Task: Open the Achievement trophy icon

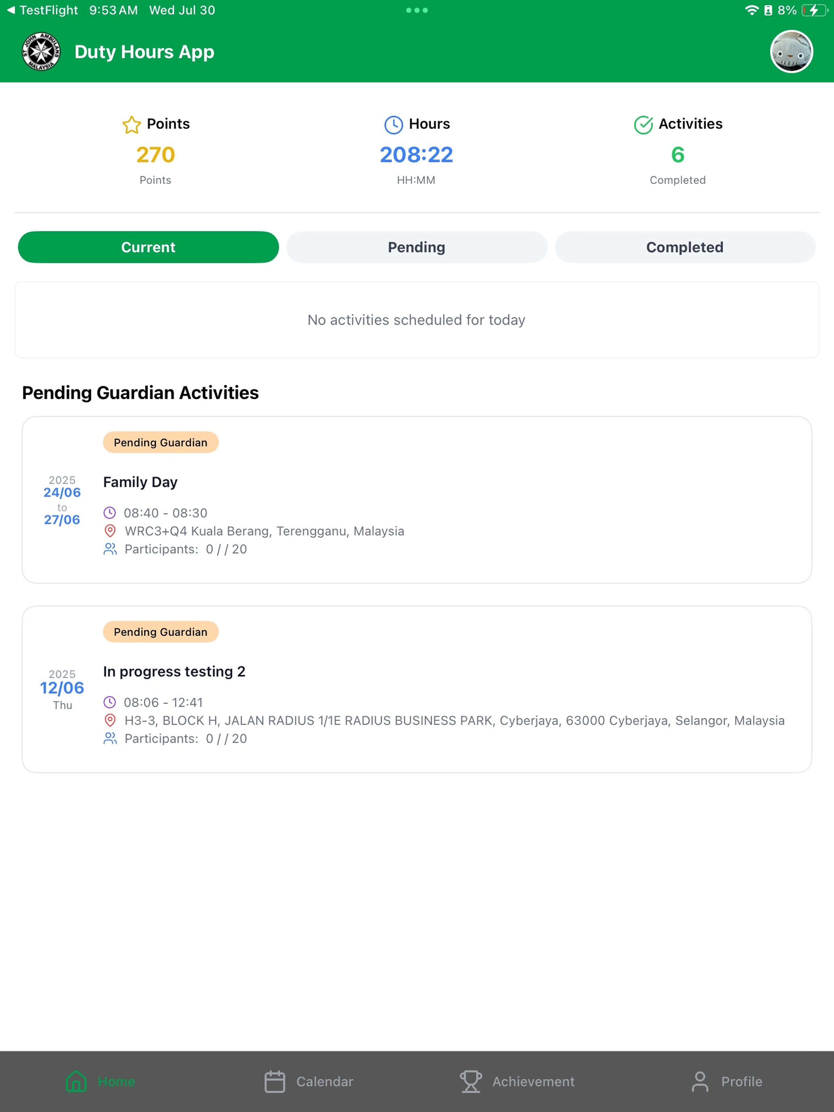Action: point(471,1081)
